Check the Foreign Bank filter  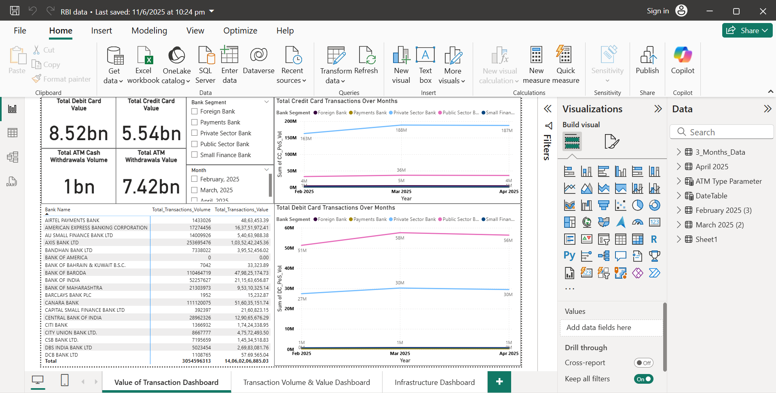coord(195,111)
